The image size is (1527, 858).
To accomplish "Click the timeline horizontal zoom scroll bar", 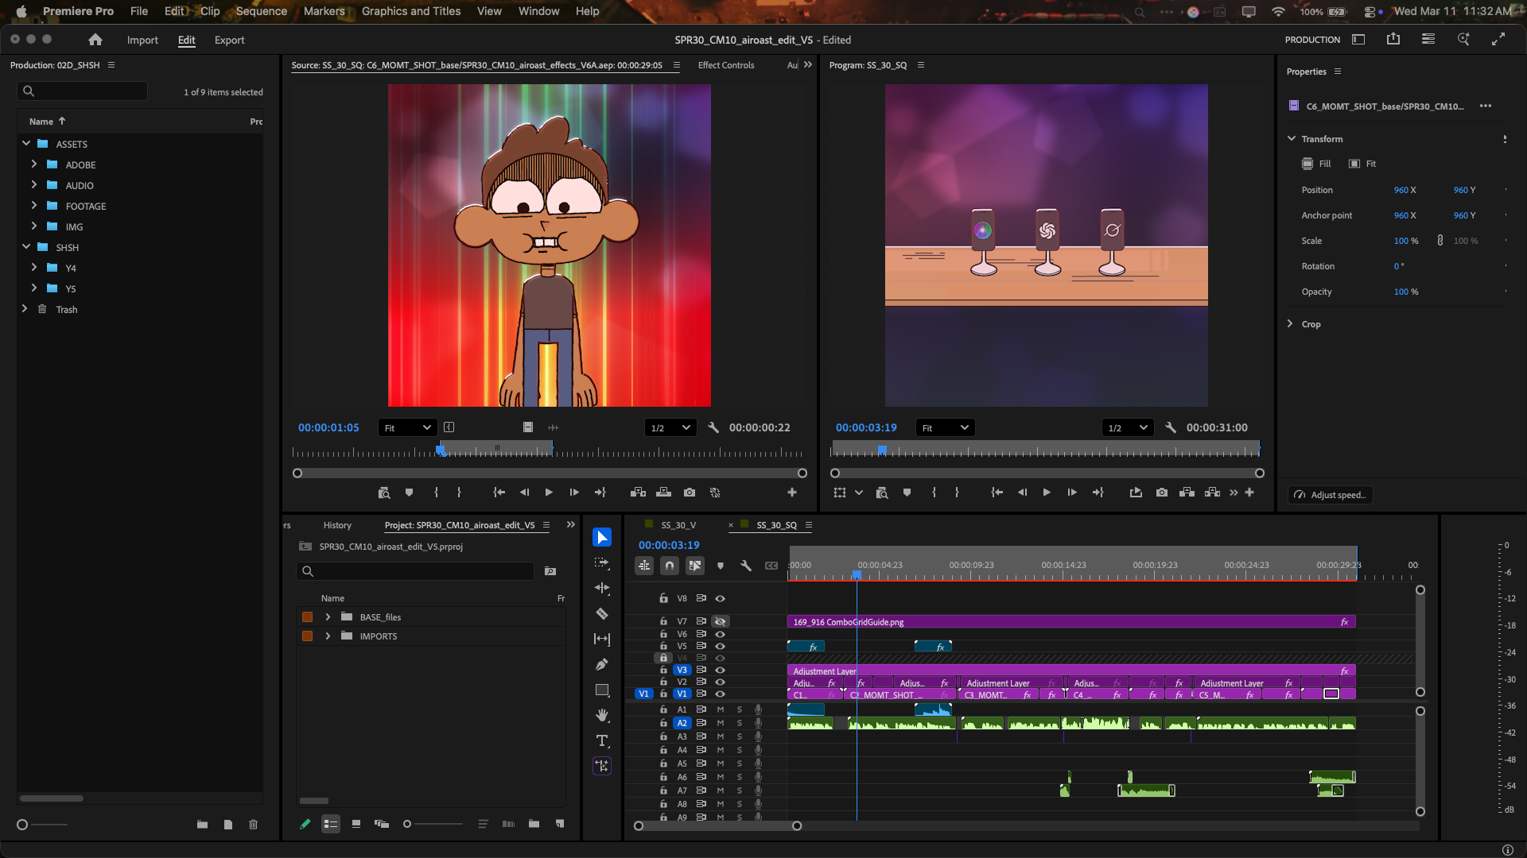I will point(717,826).
